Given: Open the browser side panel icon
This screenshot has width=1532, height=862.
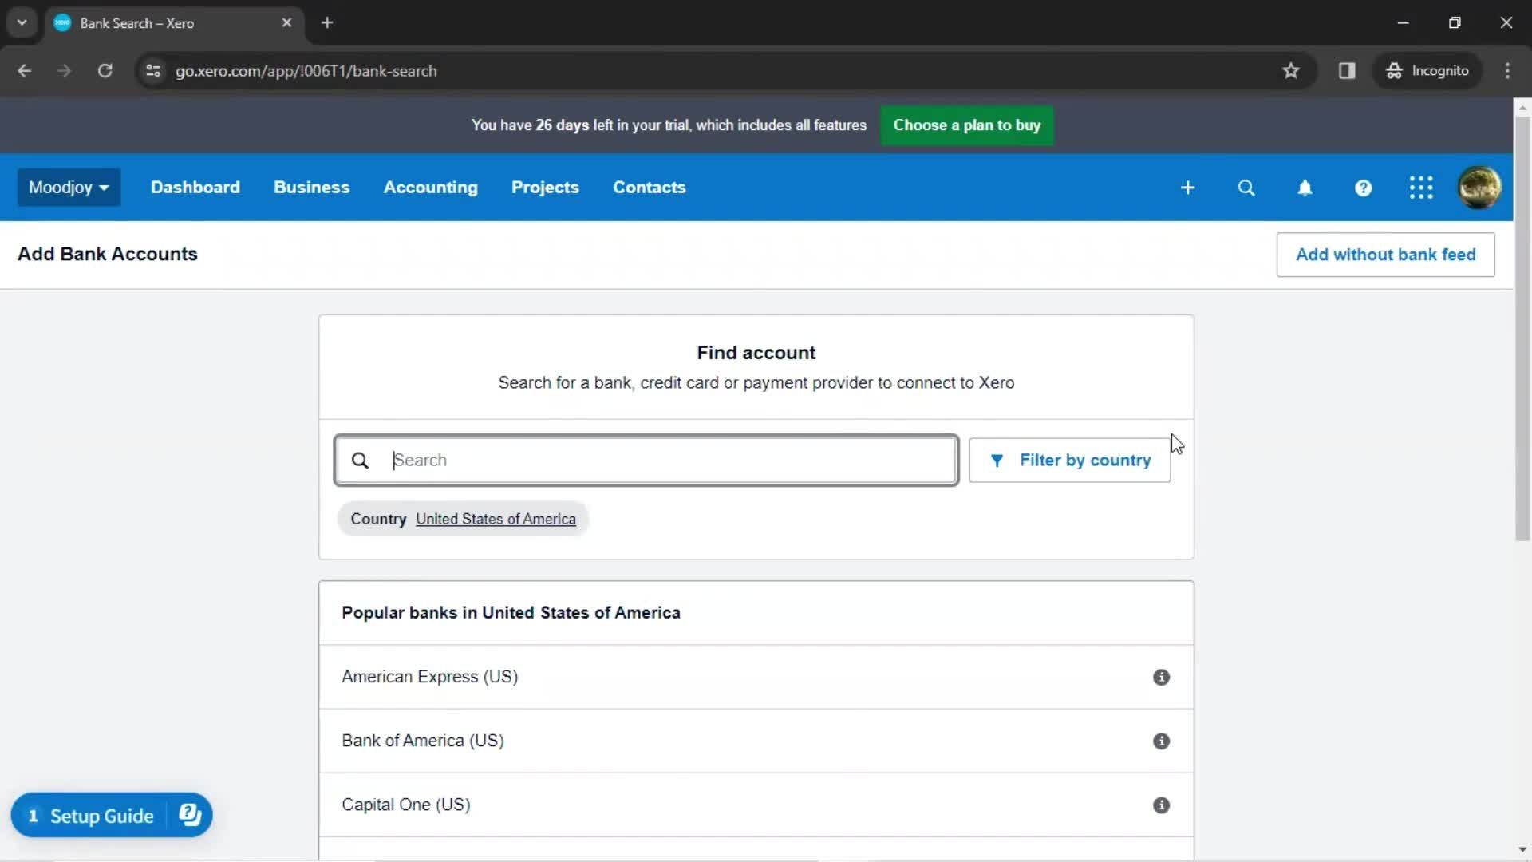Looking at the screenshot, I should (1347, 71).
